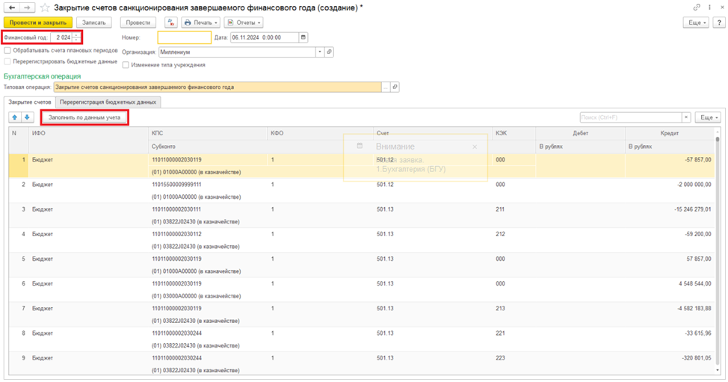The height and width of the screenshot is (382, 728).
Task: Open the Отчеты dropdown menu
Action: click(x=243, y=22)
